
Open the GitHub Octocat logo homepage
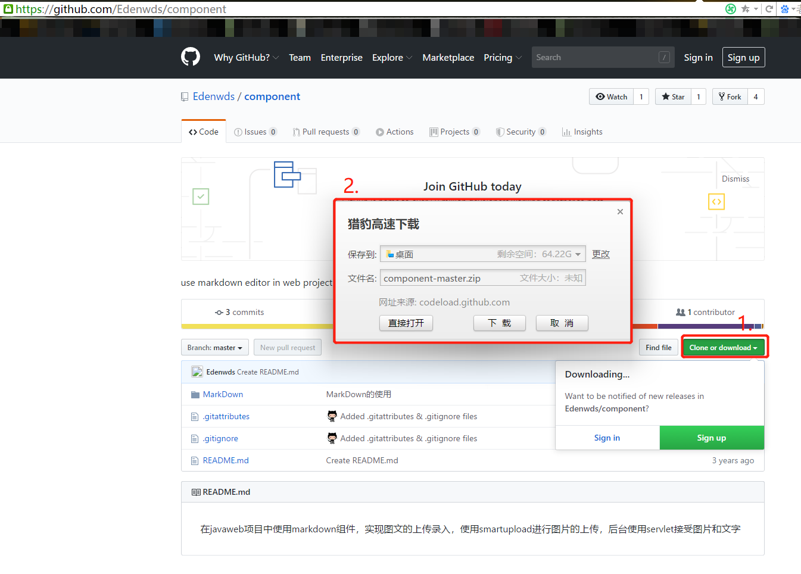click(191, 57)
